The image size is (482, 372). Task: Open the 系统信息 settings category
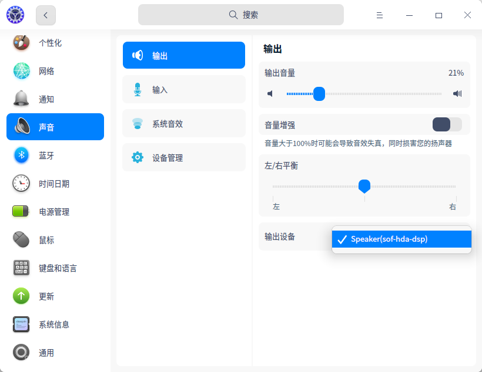tap(55, 324)
